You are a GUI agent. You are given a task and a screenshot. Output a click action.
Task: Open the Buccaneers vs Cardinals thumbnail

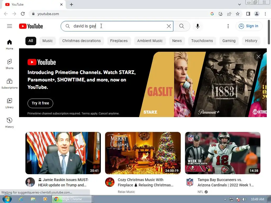click(x=223, y=153)
